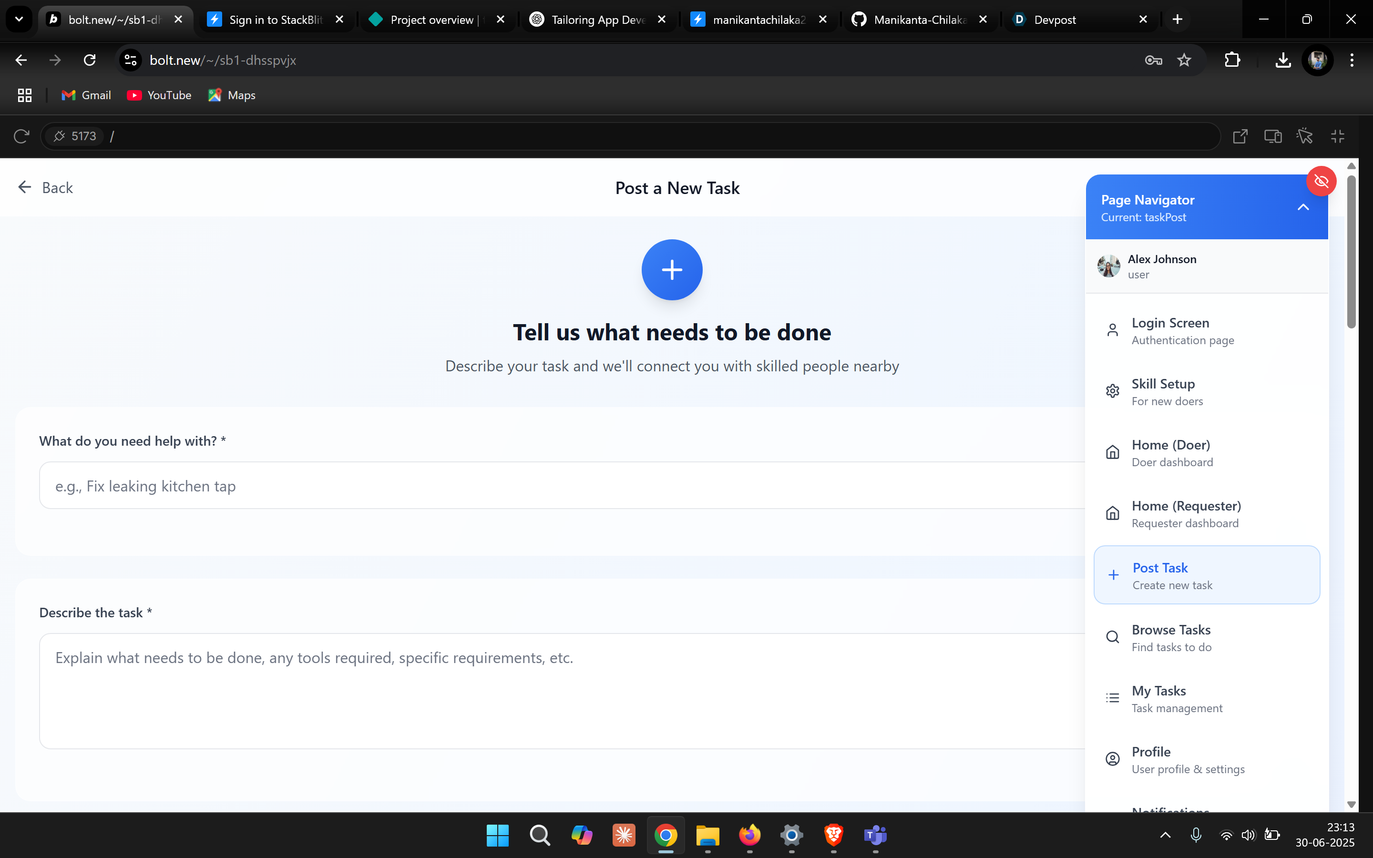Hide the Page Navigator with red eye icon
The width and height of the screenshot is (1373, 858).
pos(1321,181)
